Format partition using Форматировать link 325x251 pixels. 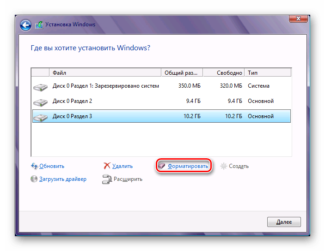(x=188, y=166)
